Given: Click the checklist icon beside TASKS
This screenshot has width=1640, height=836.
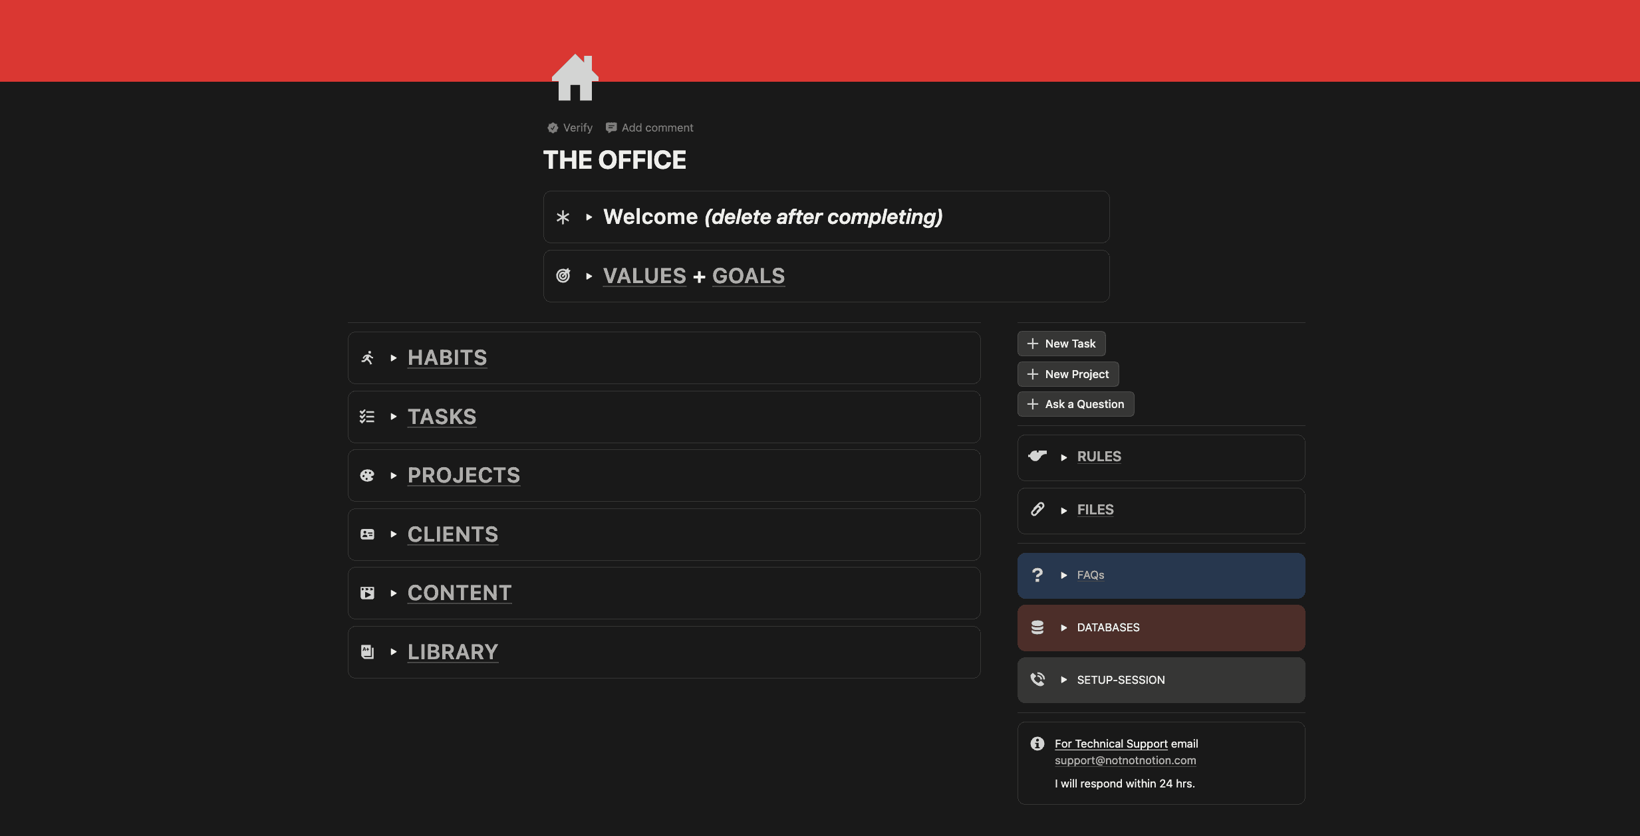Looking at the screenshot, I should coord(367,417).
